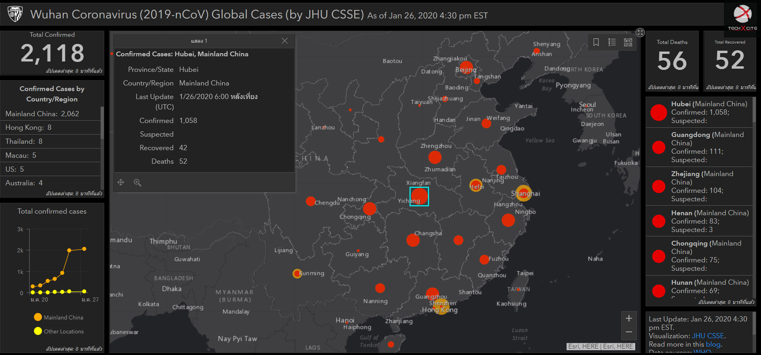
Task: Select Thailand: 8 row
Action: [x=51, y=141]
